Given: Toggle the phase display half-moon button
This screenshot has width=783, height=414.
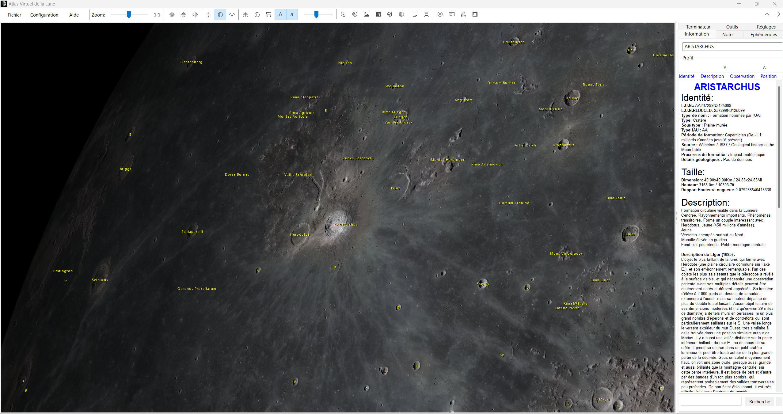Looking at the screenshot, I should pyautogui.click(x=220, y=14).
